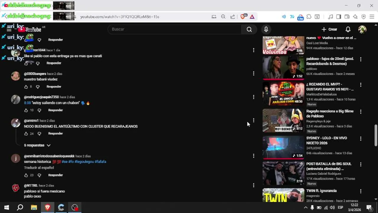Open menu for 'pabloxo - fajos de 20mil' video
This screenshot has height=213, width=378.
pos(361,59)
